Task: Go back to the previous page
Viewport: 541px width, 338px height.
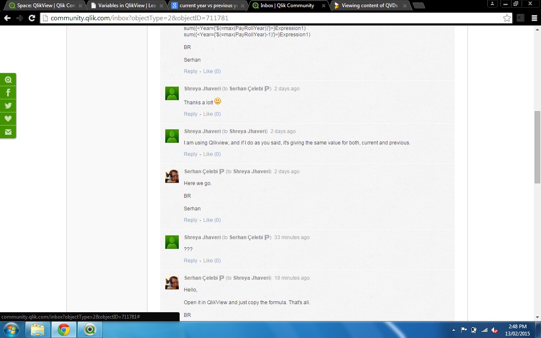Action: [7, 18]
